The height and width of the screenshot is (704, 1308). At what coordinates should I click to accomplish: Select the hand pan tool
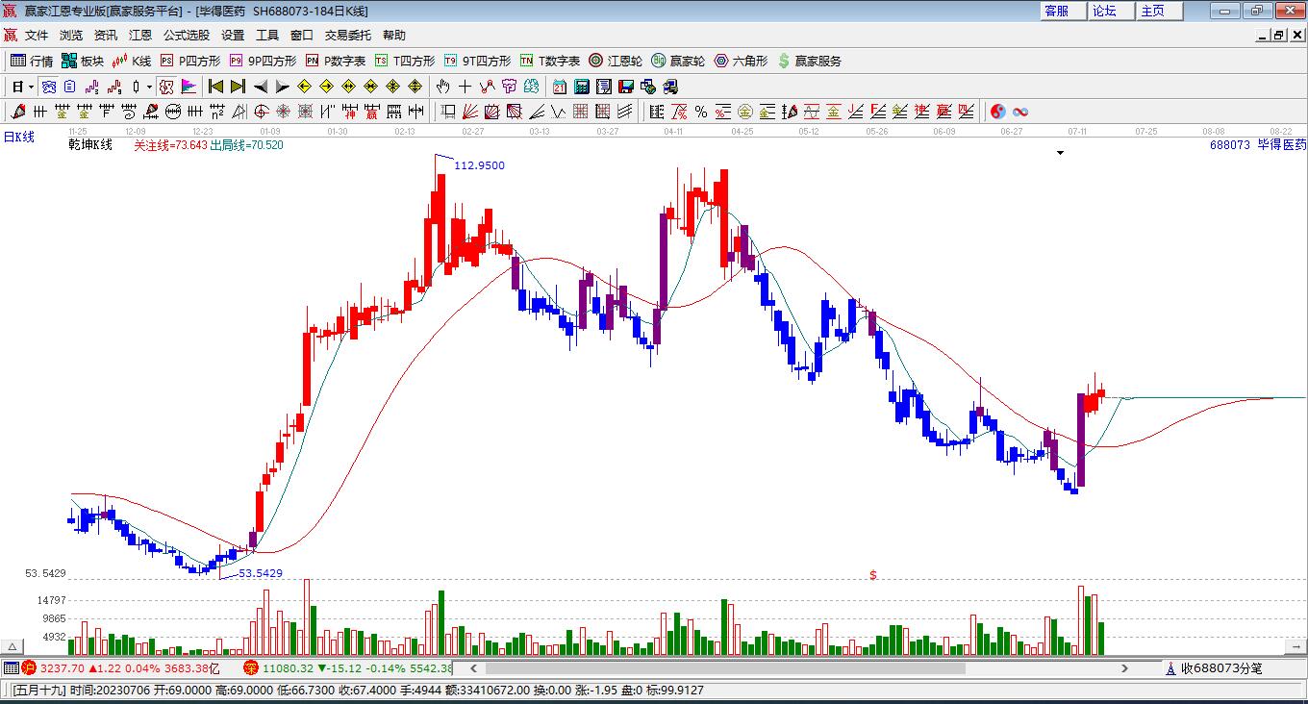pyautogui.click(x=441, y=87)
